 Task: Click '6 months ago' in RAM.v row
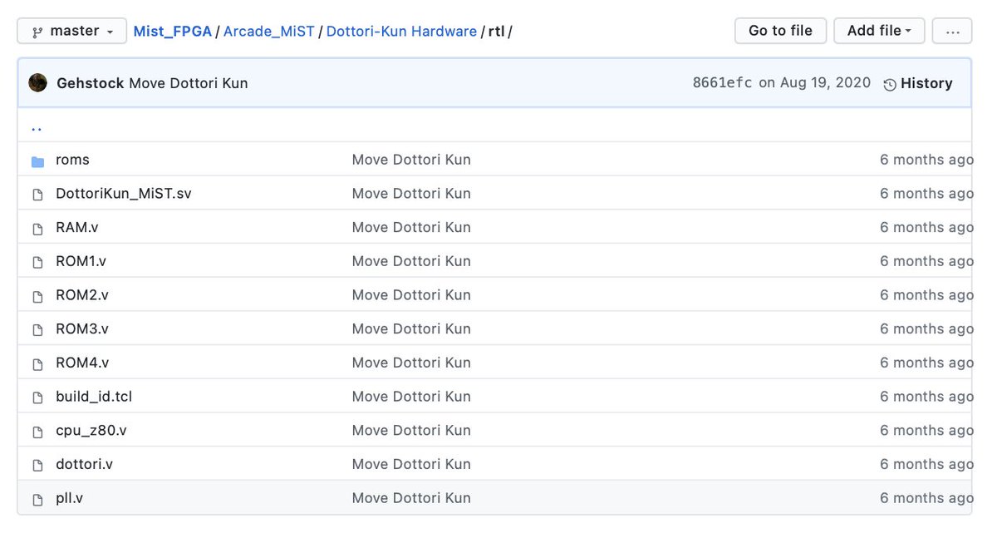926,227
